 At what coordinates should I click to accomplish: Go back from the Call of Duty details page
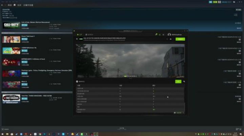tap(77, 39)
